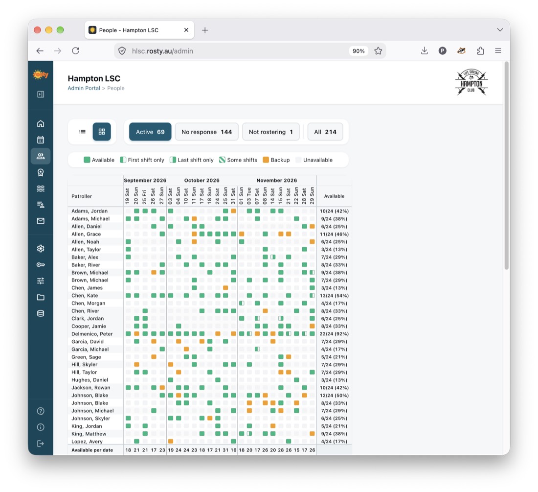538x492 pixels.
Task: Open the folder icon in sidebar
Action: [41, 297]
